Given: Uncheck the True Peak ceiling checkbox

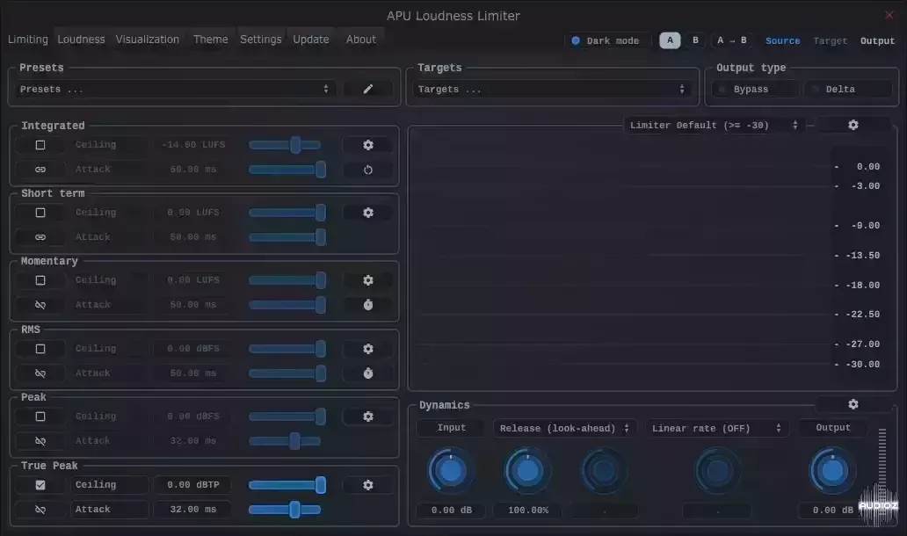Looking at the screenshot, I should coord(40,485).
